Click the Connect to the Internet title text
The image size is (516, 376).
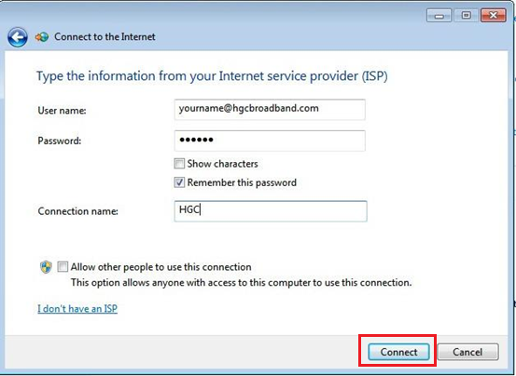pos(105,36)
